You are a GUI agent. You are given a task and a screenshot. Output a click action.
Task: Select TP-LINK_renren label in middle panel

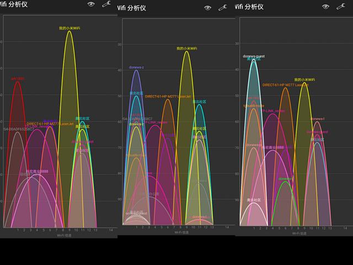pos(156,123)
